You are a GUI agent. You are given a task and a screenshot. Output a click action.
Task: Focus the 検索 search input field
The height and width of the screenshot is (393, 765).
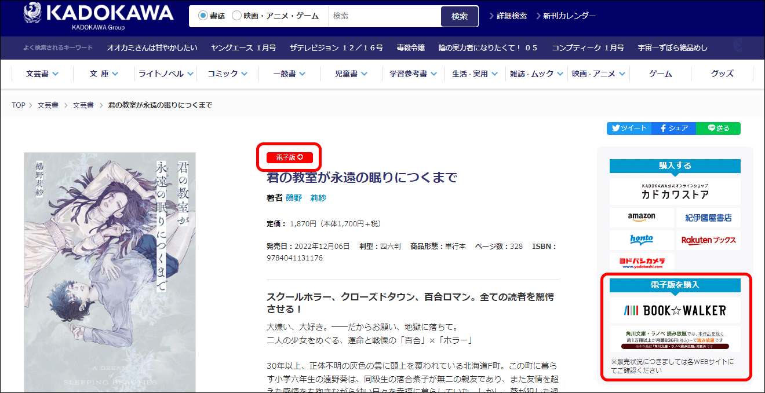[x=384, y=16]
